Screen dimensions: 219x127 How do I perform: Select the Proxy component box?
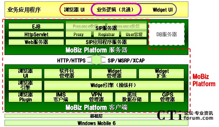click(x=78, y=34)
